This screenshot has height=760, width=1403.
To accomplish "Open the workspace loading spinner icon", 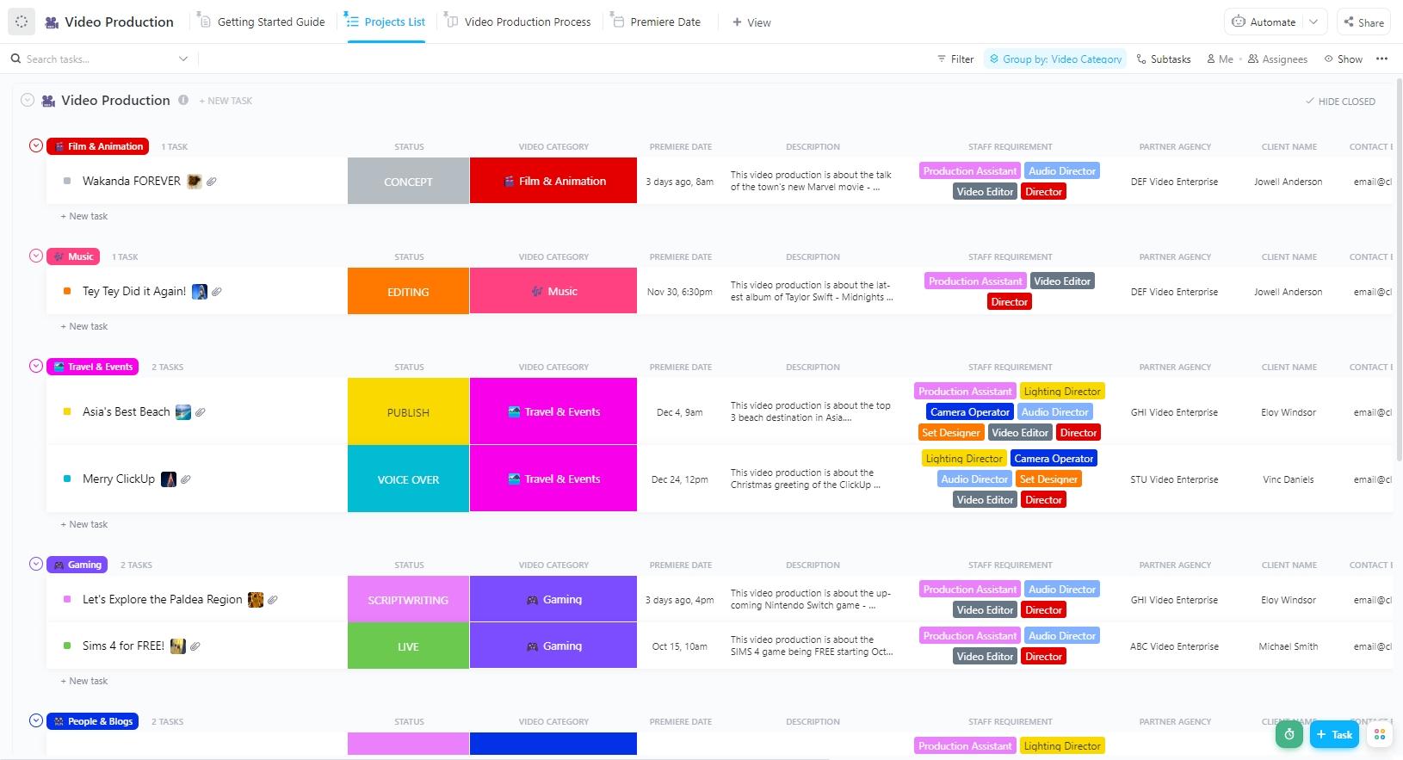I will (22, 22).
